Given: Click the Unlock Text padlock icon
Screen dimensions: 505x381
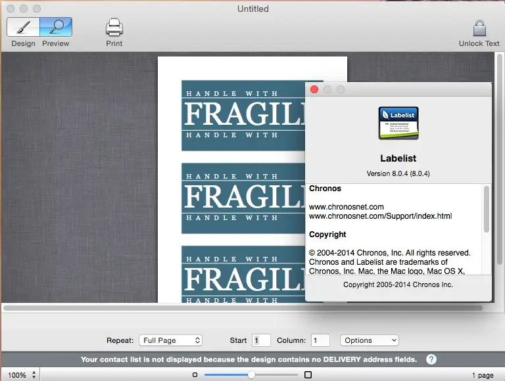Looking at the screenshot, I should click(479, 28).
